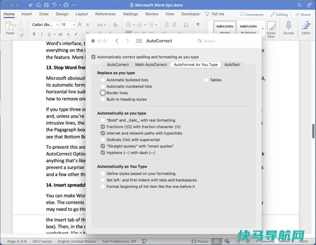The height and width of the screenshot is (245, 316).
Task: Undo the last action
Action: (x=54, y=5)
